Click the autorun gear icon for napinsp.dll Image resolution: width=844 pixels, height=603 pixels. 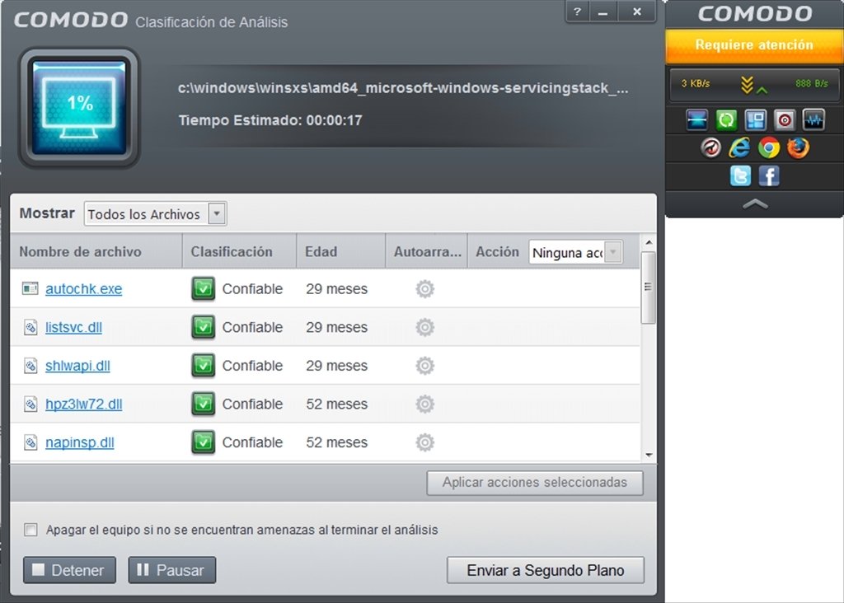click(424, 442)
